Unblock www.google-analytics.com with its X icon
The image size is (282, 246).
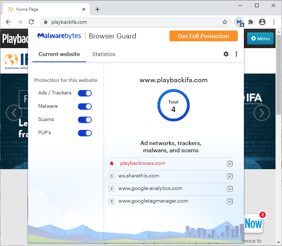click(229, 189)
